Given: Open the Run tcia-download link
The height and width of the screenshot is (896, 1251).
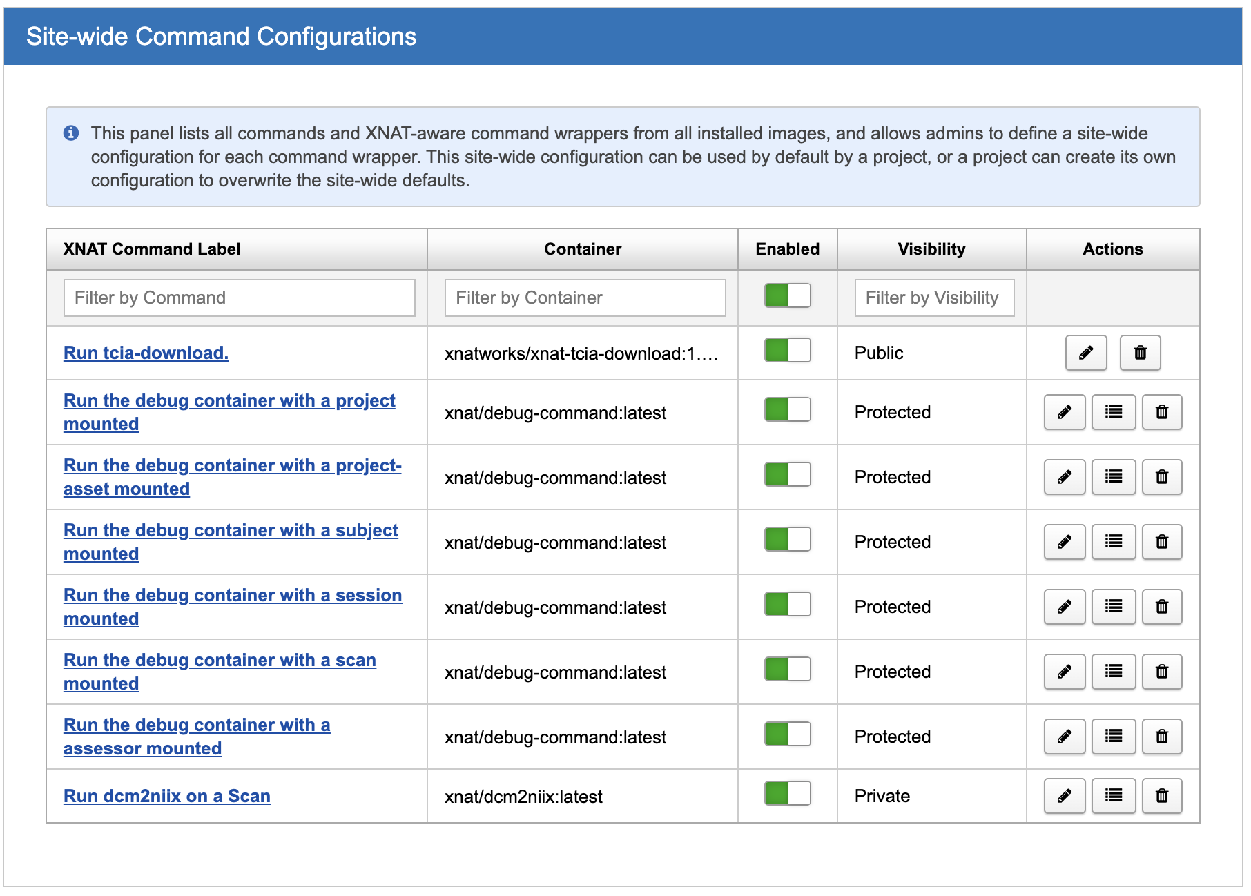Looking at the screenshot, I should [146, 353].
